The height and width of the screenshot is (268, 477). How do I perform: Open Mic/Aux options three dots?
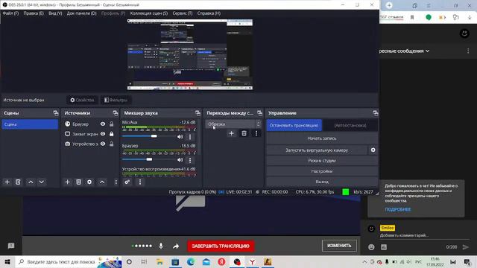(x=190, y=137)
